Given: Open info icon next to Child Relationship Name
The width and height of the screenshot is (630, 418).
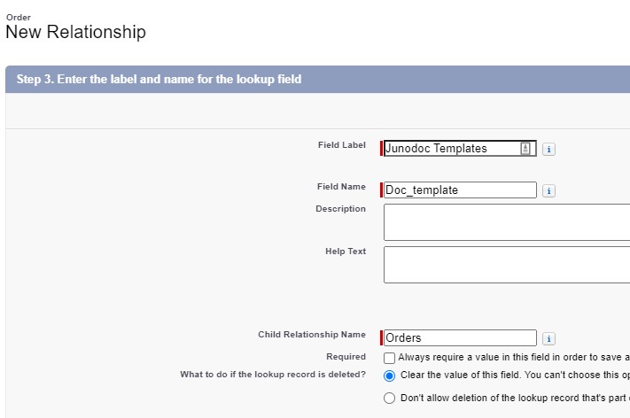Looking at the screenshot, I should pyautogui.click(x=548, y=338).
